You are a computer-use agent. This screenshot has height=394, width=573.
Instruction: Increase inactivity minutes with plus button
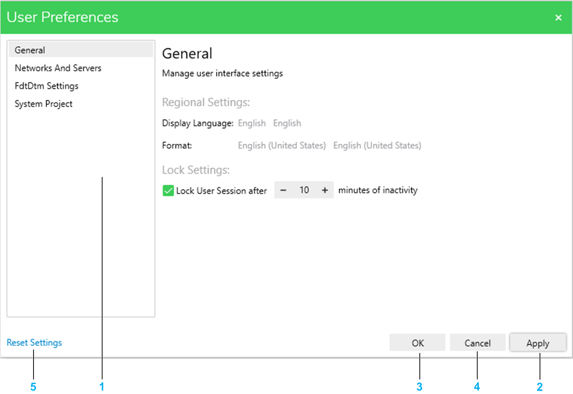click(325, 190)
